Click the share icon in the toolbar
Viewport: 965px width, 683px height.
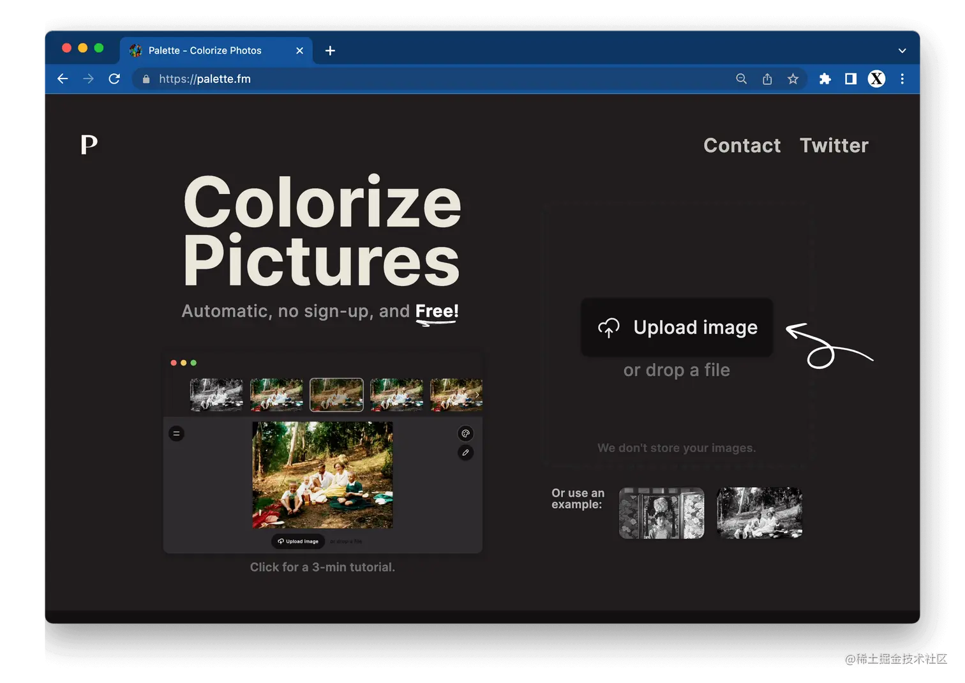[767, 79]
